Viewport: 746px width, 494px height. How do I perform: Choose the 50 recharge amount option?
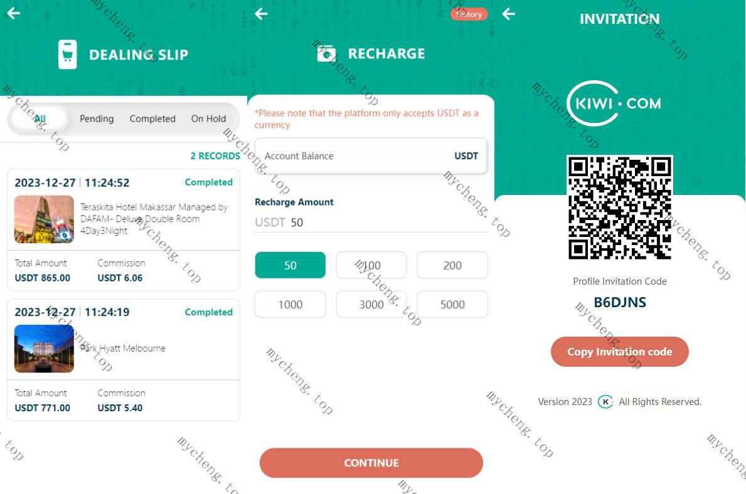[290, 265]
